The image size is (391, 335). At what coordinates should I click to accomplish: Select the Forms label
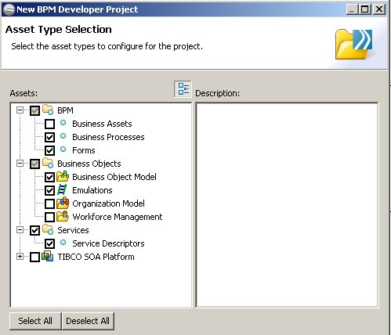[84, 150]
